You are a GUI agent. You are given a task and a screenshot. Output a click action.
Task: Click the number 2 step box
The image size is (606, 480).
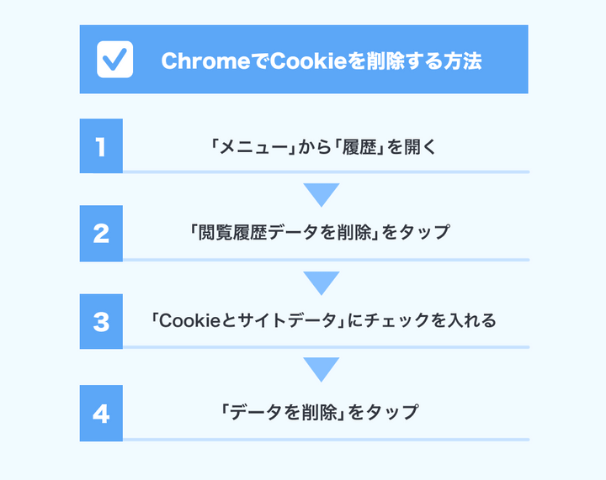(101, 233)
